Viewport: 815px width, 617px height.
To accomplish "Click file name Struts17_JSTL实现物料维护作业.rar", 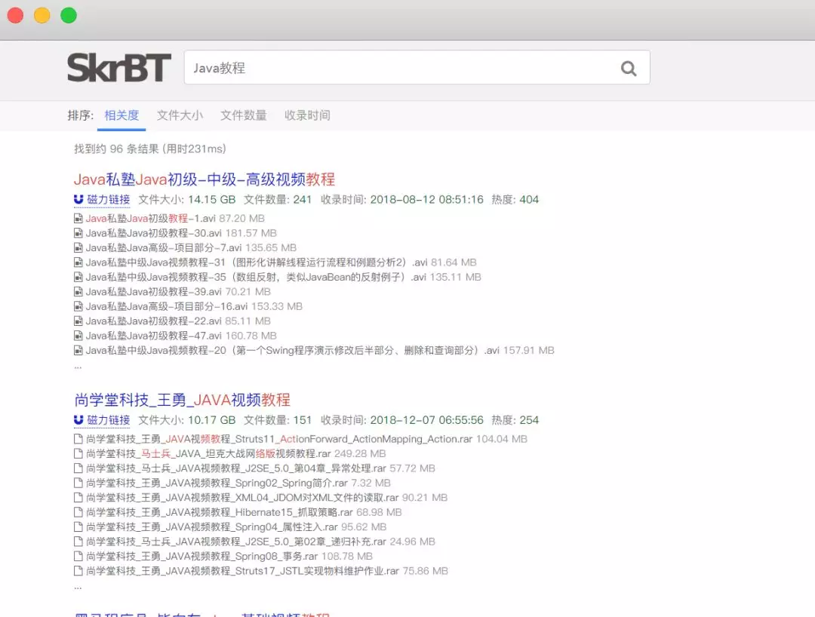I will [242, 571].
